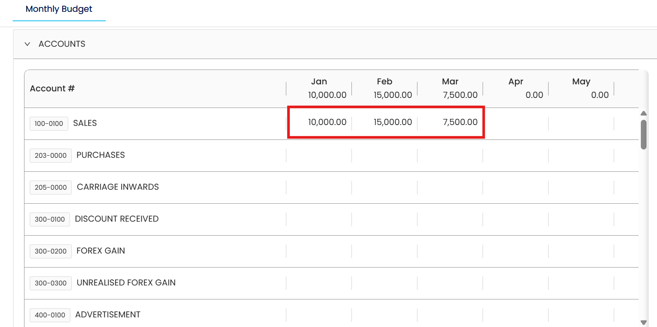The width and height of the screenshot is (657, 327).
Task: Click the DISCOUNT RECEIVED May cell
Action: [x=581, y=219]
